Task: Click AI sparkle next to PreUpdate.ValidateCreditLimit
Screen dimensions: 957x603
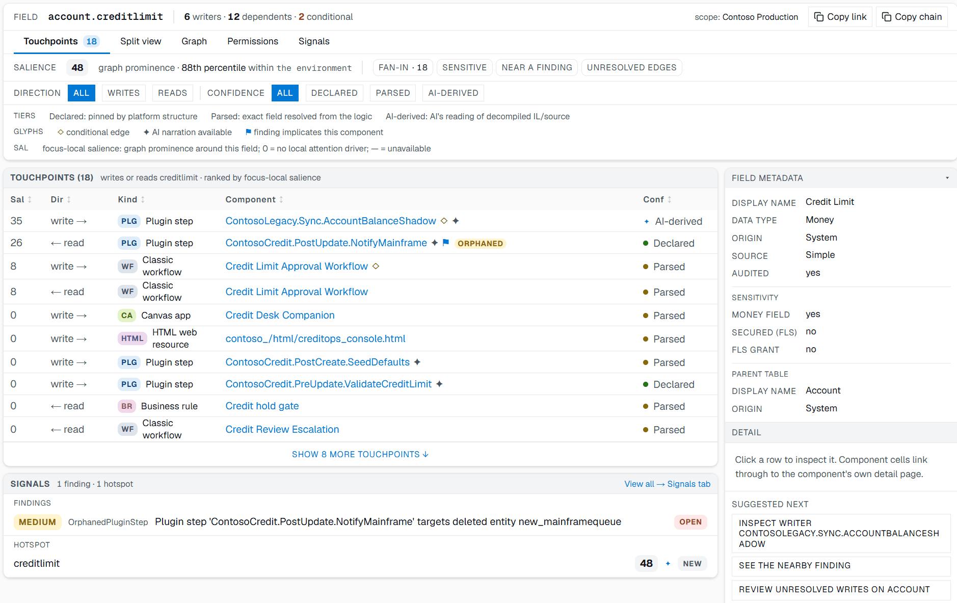Action: [439, 384]
